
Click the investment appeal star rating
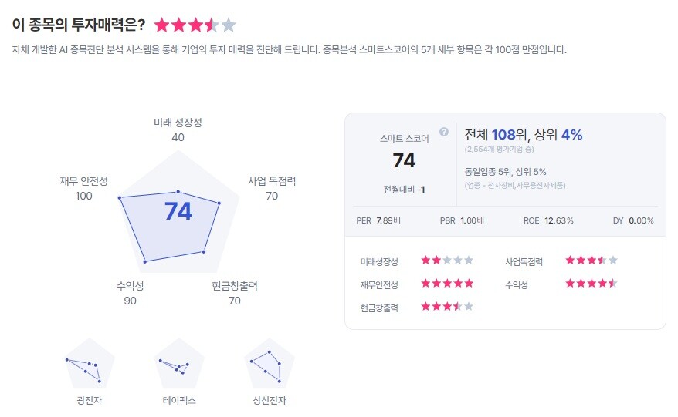click(195, 25)
